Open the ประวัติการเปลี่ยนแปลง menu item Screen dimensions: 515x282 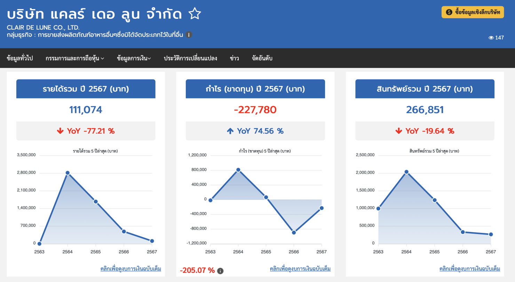point(190,58)
